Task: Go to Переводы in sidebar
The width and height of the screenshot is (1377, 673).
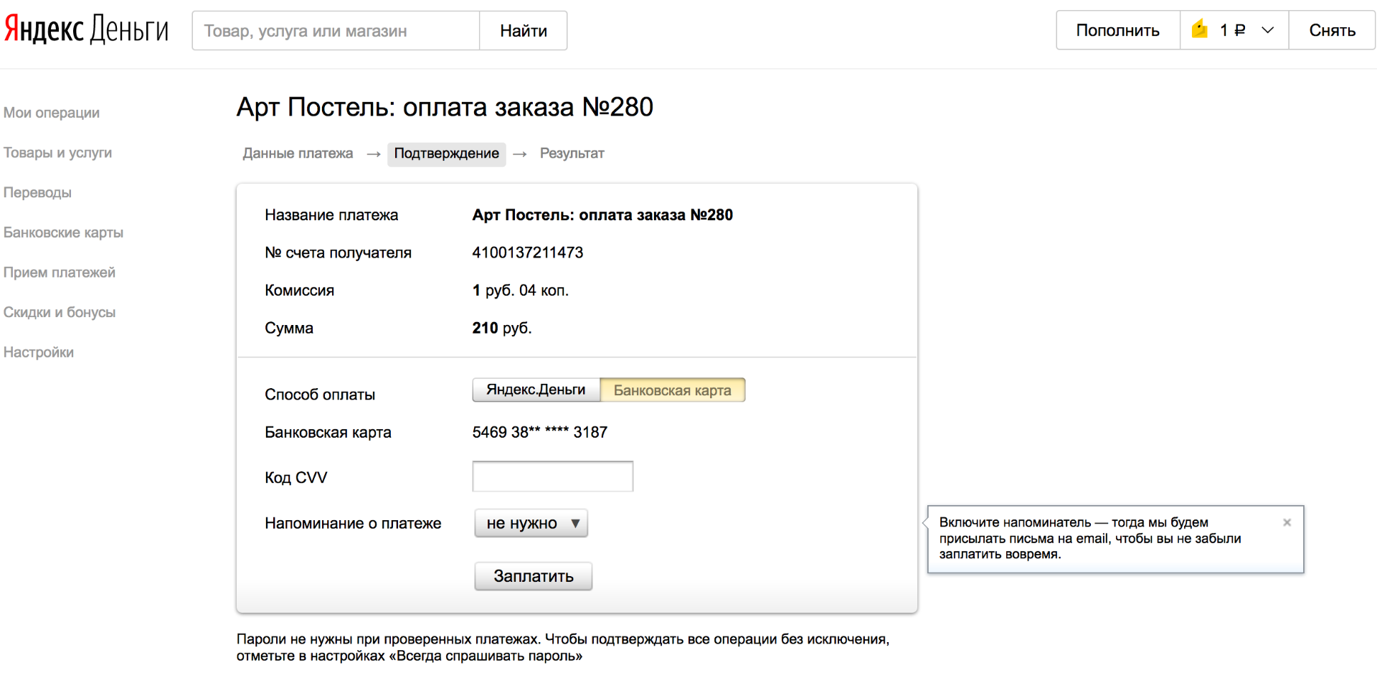Action: [37, 192]
